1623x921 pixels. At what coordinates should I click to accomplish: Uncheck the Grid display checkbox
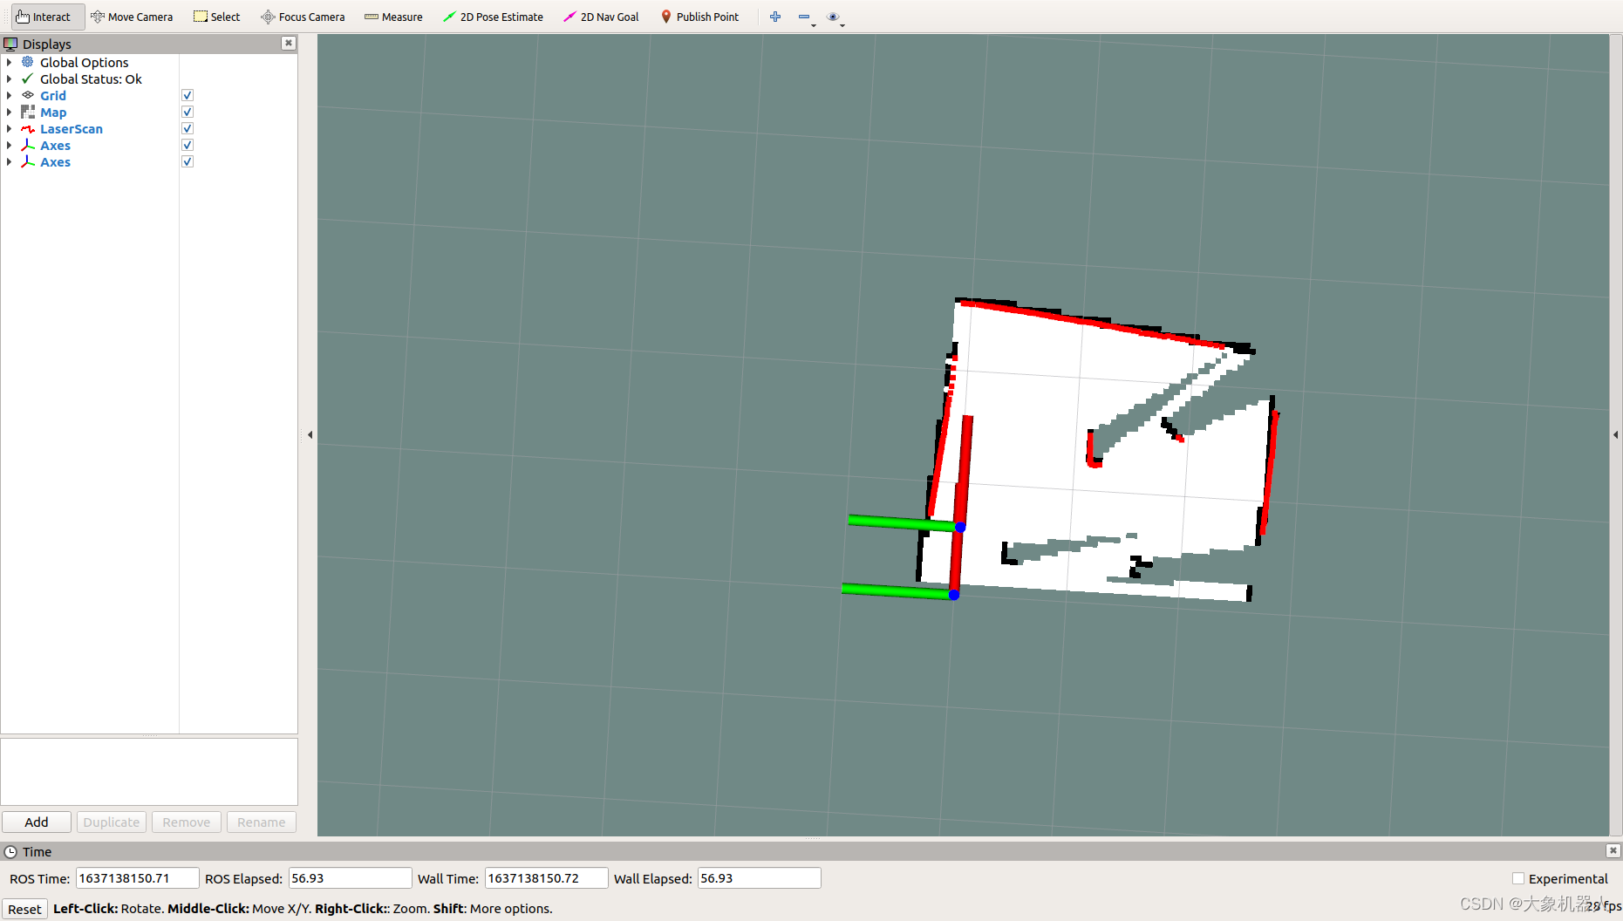[x=188, y=95]
